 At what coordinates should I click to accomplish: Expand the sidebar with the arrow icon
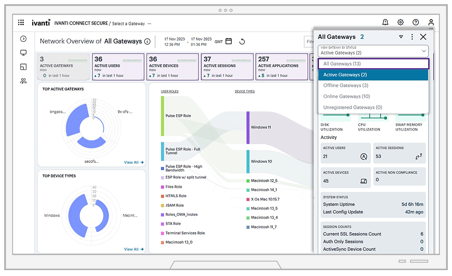click(x=23, y=38)
